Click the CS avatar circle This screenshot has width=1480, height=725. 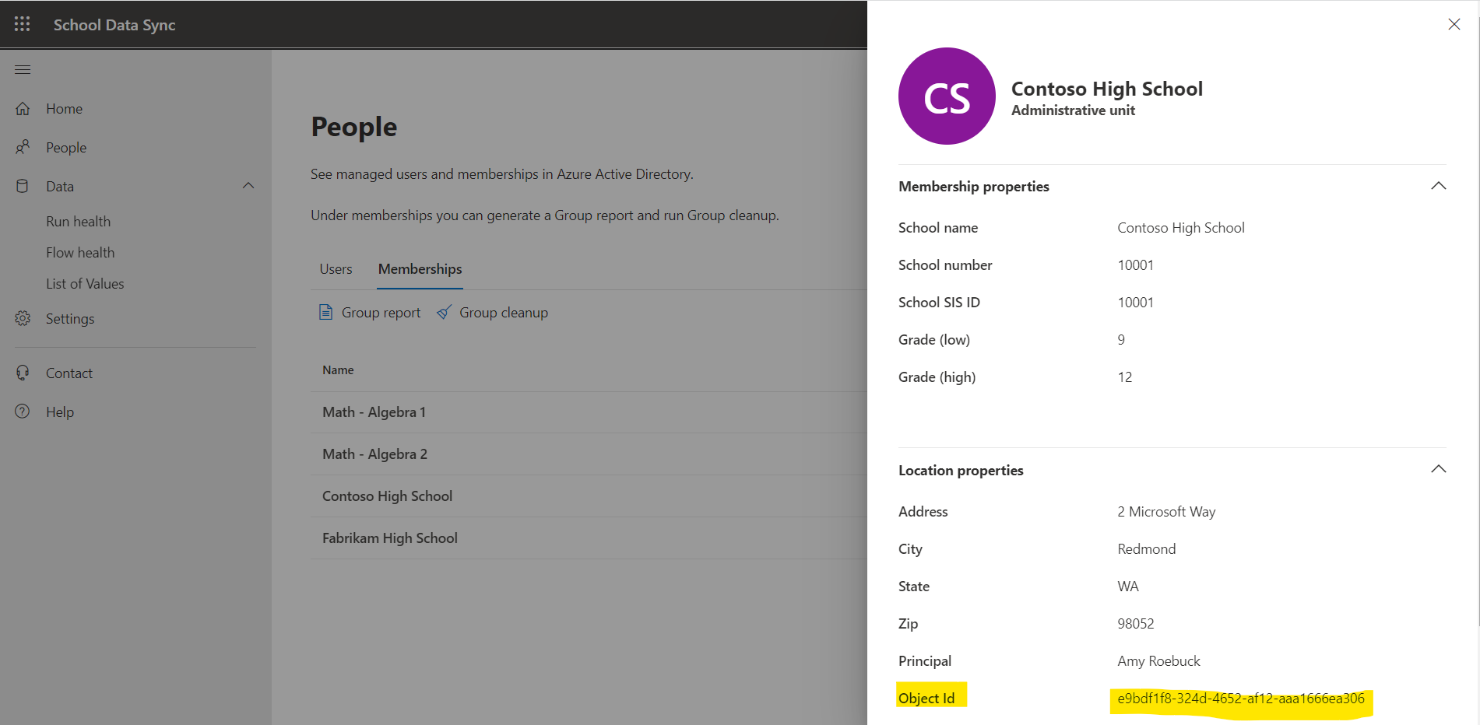[x=947, y=96]
